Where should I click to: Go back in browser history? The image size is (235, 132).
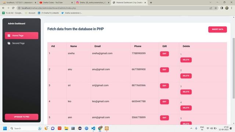click(3, 8)
